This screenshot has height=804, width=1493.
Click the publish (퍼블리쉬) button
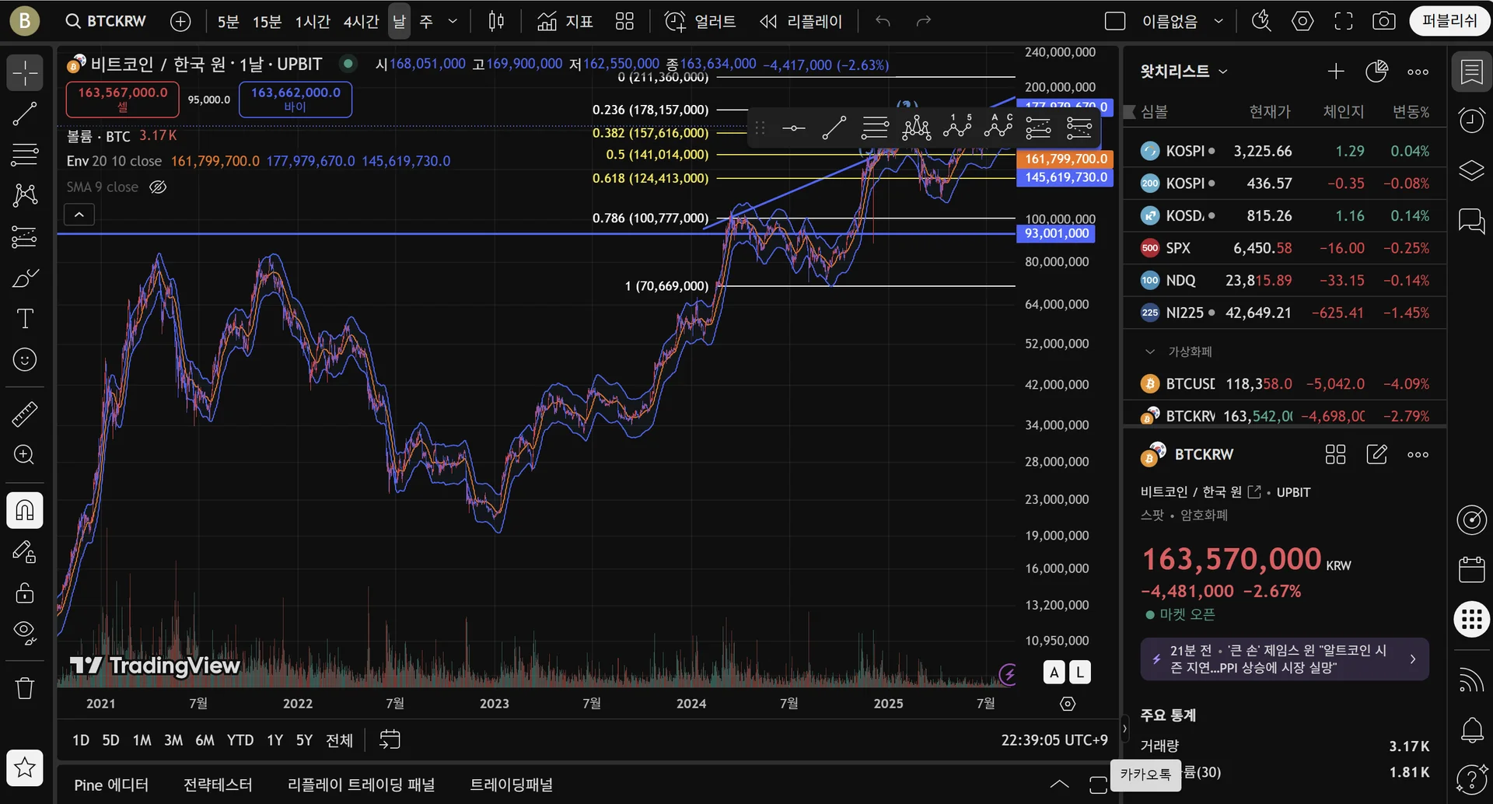1449,21
